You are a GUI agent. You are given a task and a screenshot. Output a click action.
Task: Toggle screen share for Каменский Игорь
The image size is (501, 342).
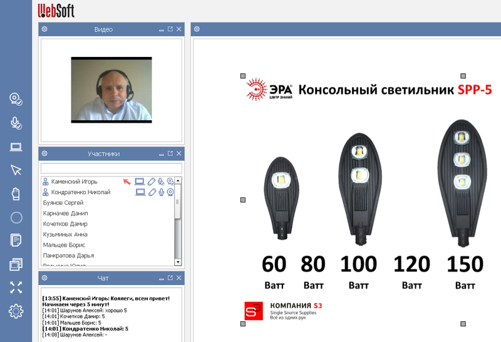(139, 182)
